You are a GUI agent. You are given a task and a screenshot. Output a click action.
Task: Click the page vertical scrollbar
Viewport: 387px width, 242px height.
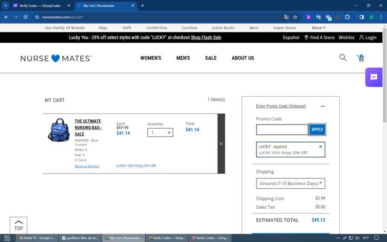[x=385, y=74]
